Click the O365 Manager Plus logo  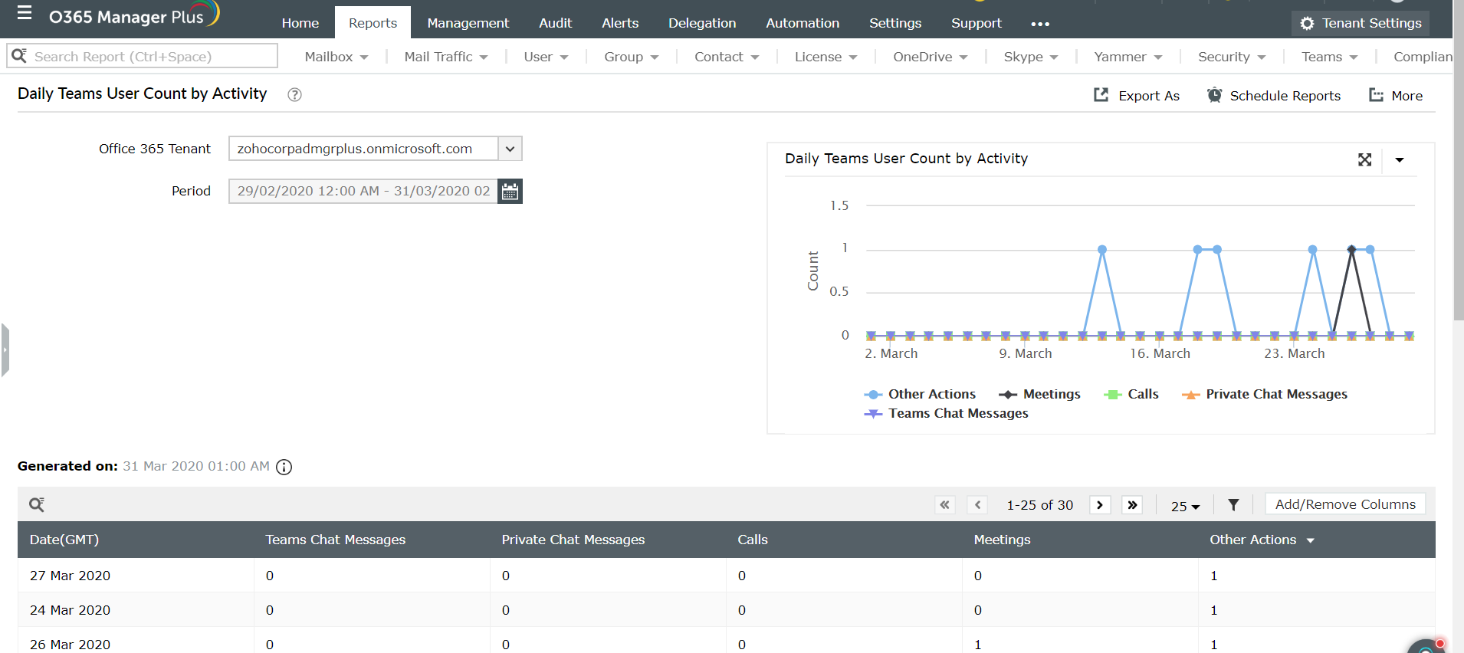click(133, 15)
